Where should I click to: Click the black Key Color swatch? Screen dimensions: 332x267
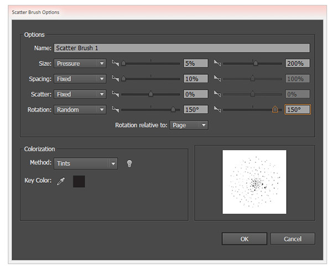coord(79,181)
